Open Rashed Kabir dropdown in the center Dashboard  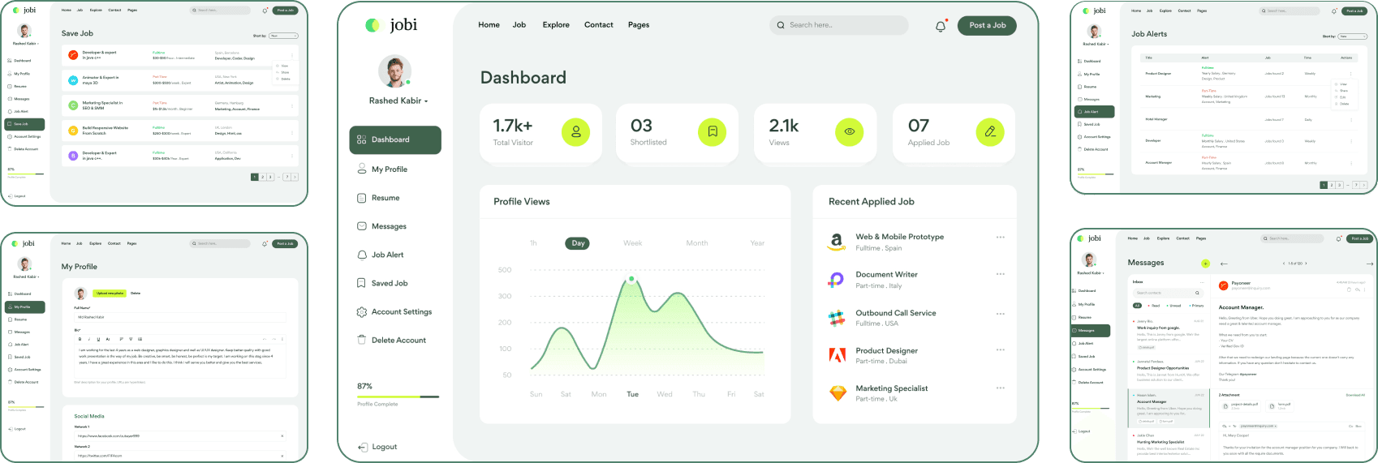[x=398, y=101]
